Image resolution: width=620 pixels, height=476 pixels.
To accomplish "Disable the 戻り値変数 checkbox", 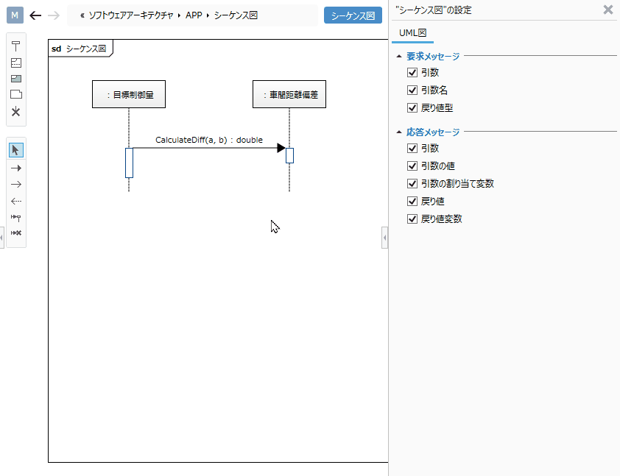I will click(x=412, y=219).
